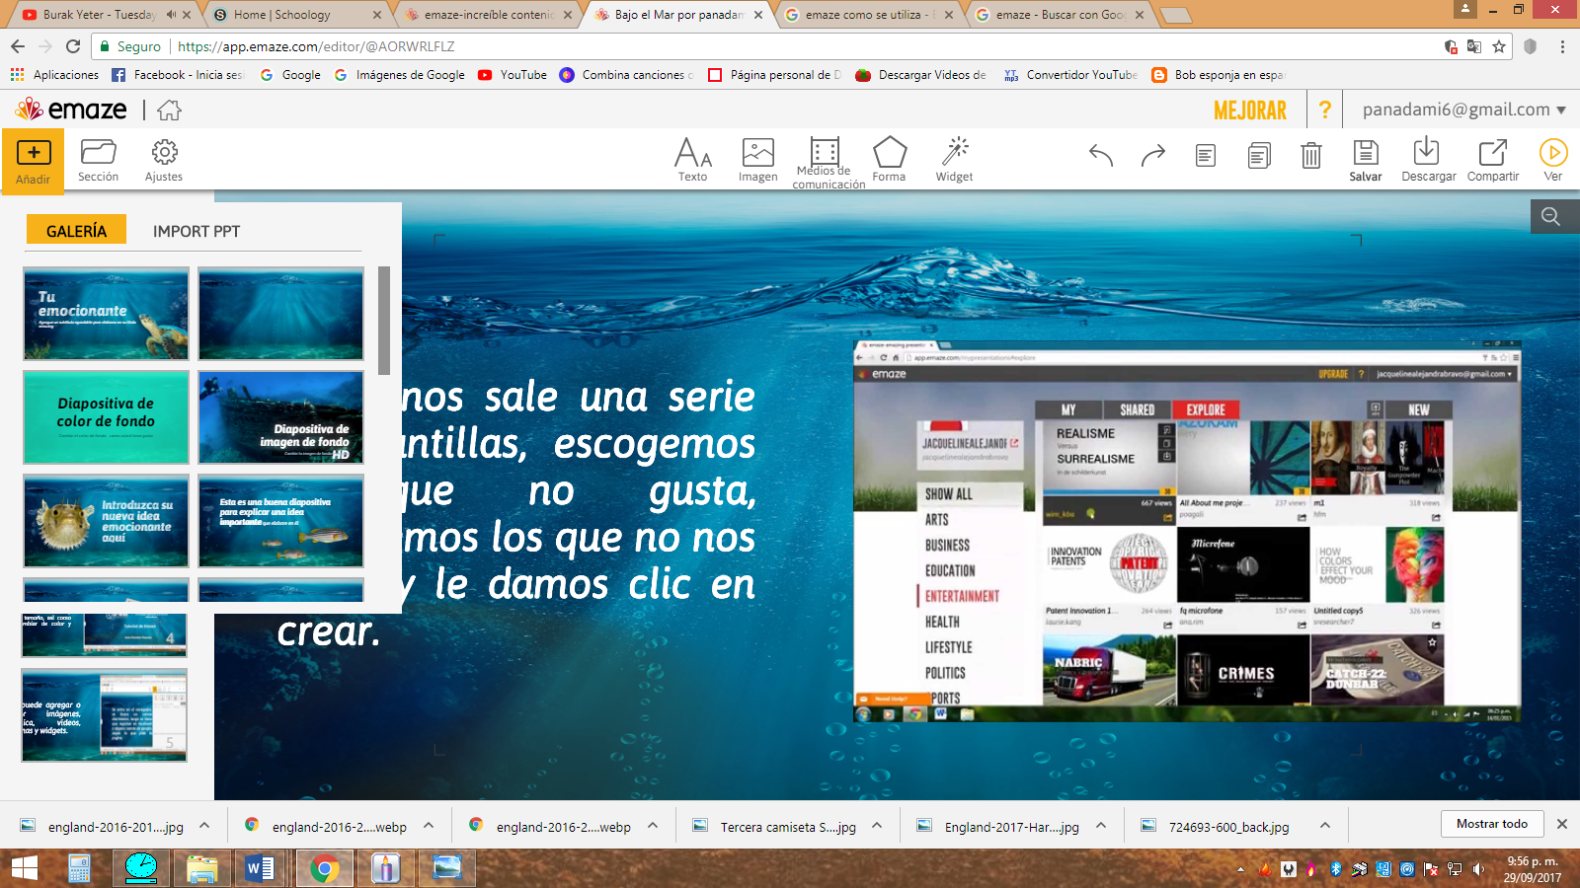Screen dimensions: 1580x888
Task: Choose 'Diapositiva de imagen de fondo HD' template
Action: click(x=281, y=417)
